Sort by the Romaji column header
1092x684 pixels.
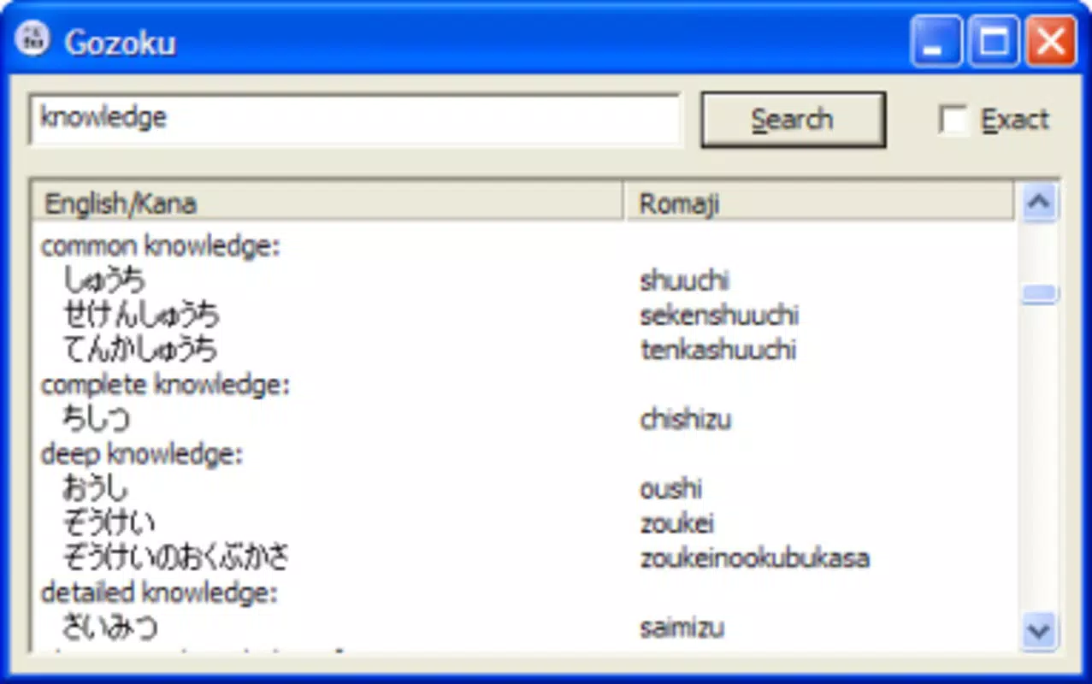point(820,203)
